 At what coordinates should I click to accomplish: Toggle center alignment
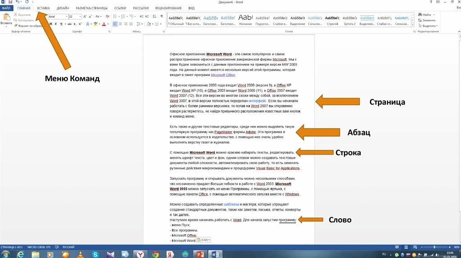tap(120, 24)
